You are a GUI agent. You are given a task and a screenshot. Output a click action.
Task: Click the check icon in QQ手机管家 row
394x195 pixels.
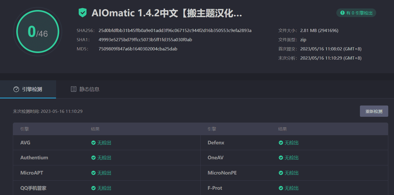[x=93, y=188]
